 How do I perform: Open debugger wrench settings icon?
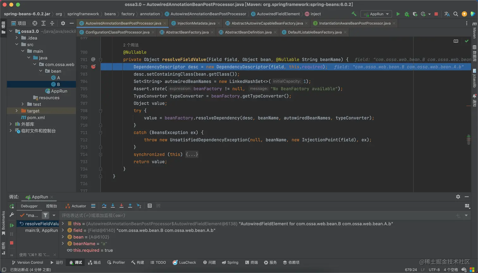pyautogui.click(x=12, y=215)
